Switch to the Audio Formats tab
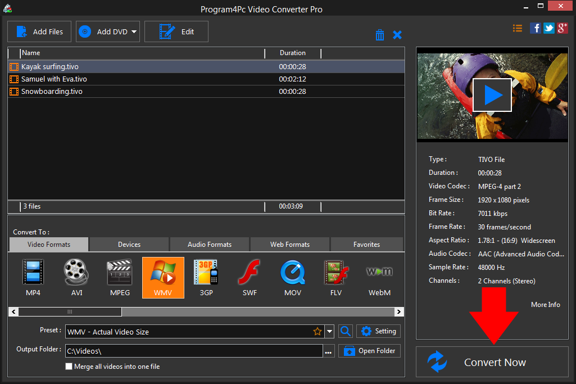 210,245
